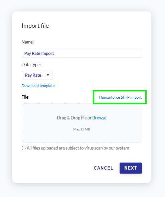Click the File: label

click(x=25, y=97)
